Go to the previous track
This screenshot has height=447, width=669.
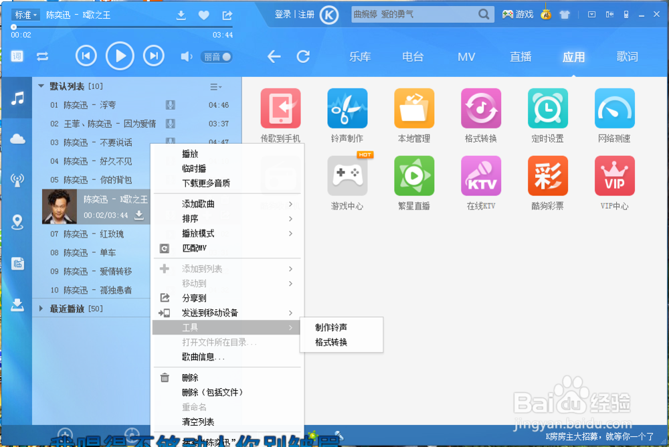tap(86, 56)
